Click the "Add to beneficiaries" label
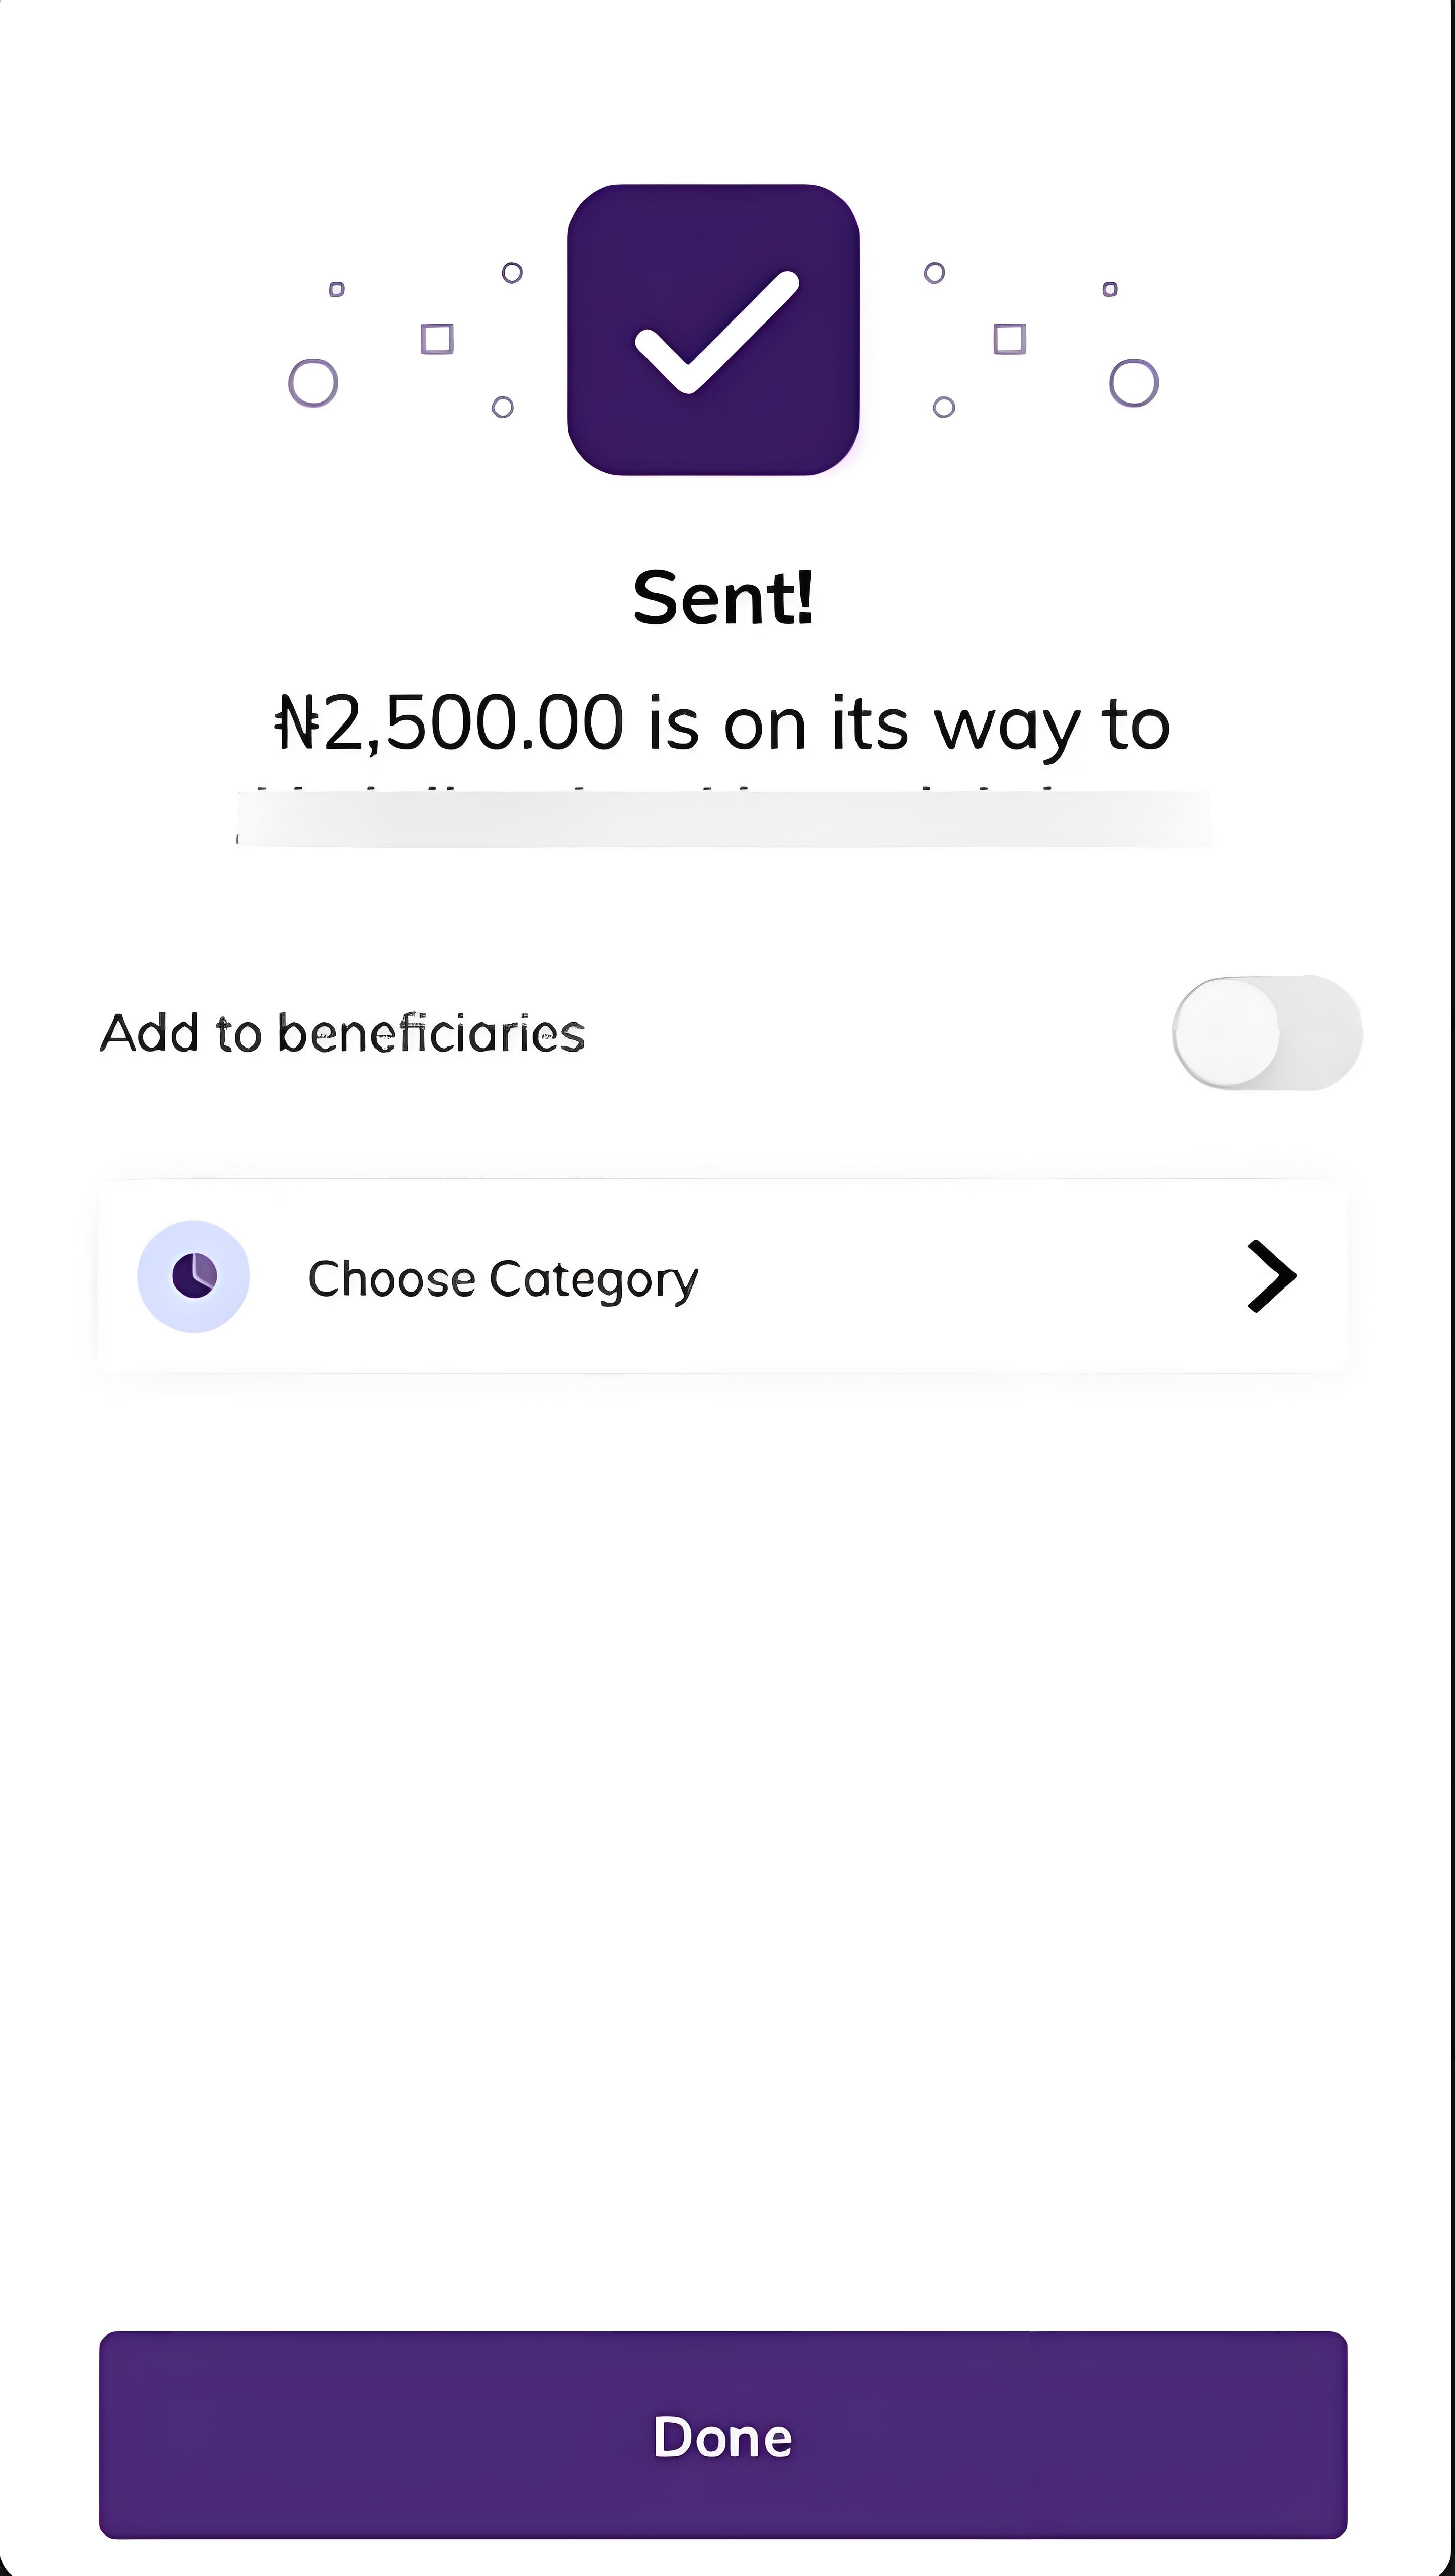The width and height of the screenshot is (1455, 2576). [342, 1033]
